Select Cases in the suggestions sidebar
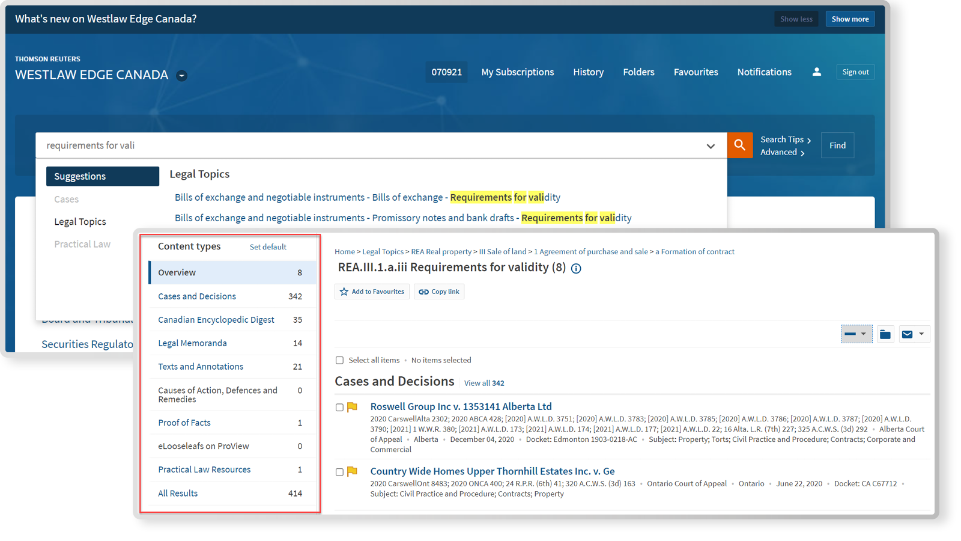 [66, 199]
